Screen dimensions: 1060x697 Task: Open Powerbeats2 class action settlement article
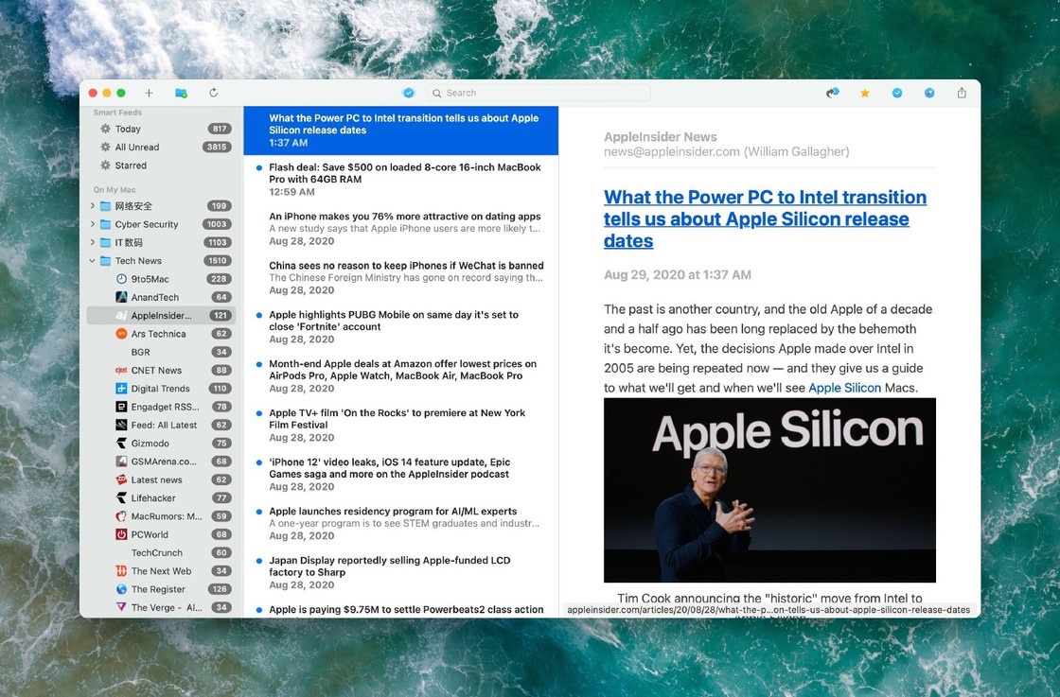click(x=401, y=609)
